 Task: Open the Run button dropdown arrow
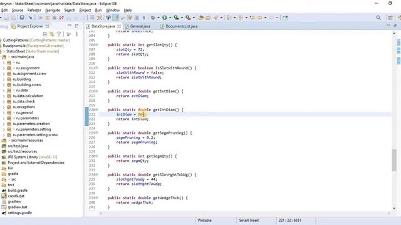tap(170, 17)
